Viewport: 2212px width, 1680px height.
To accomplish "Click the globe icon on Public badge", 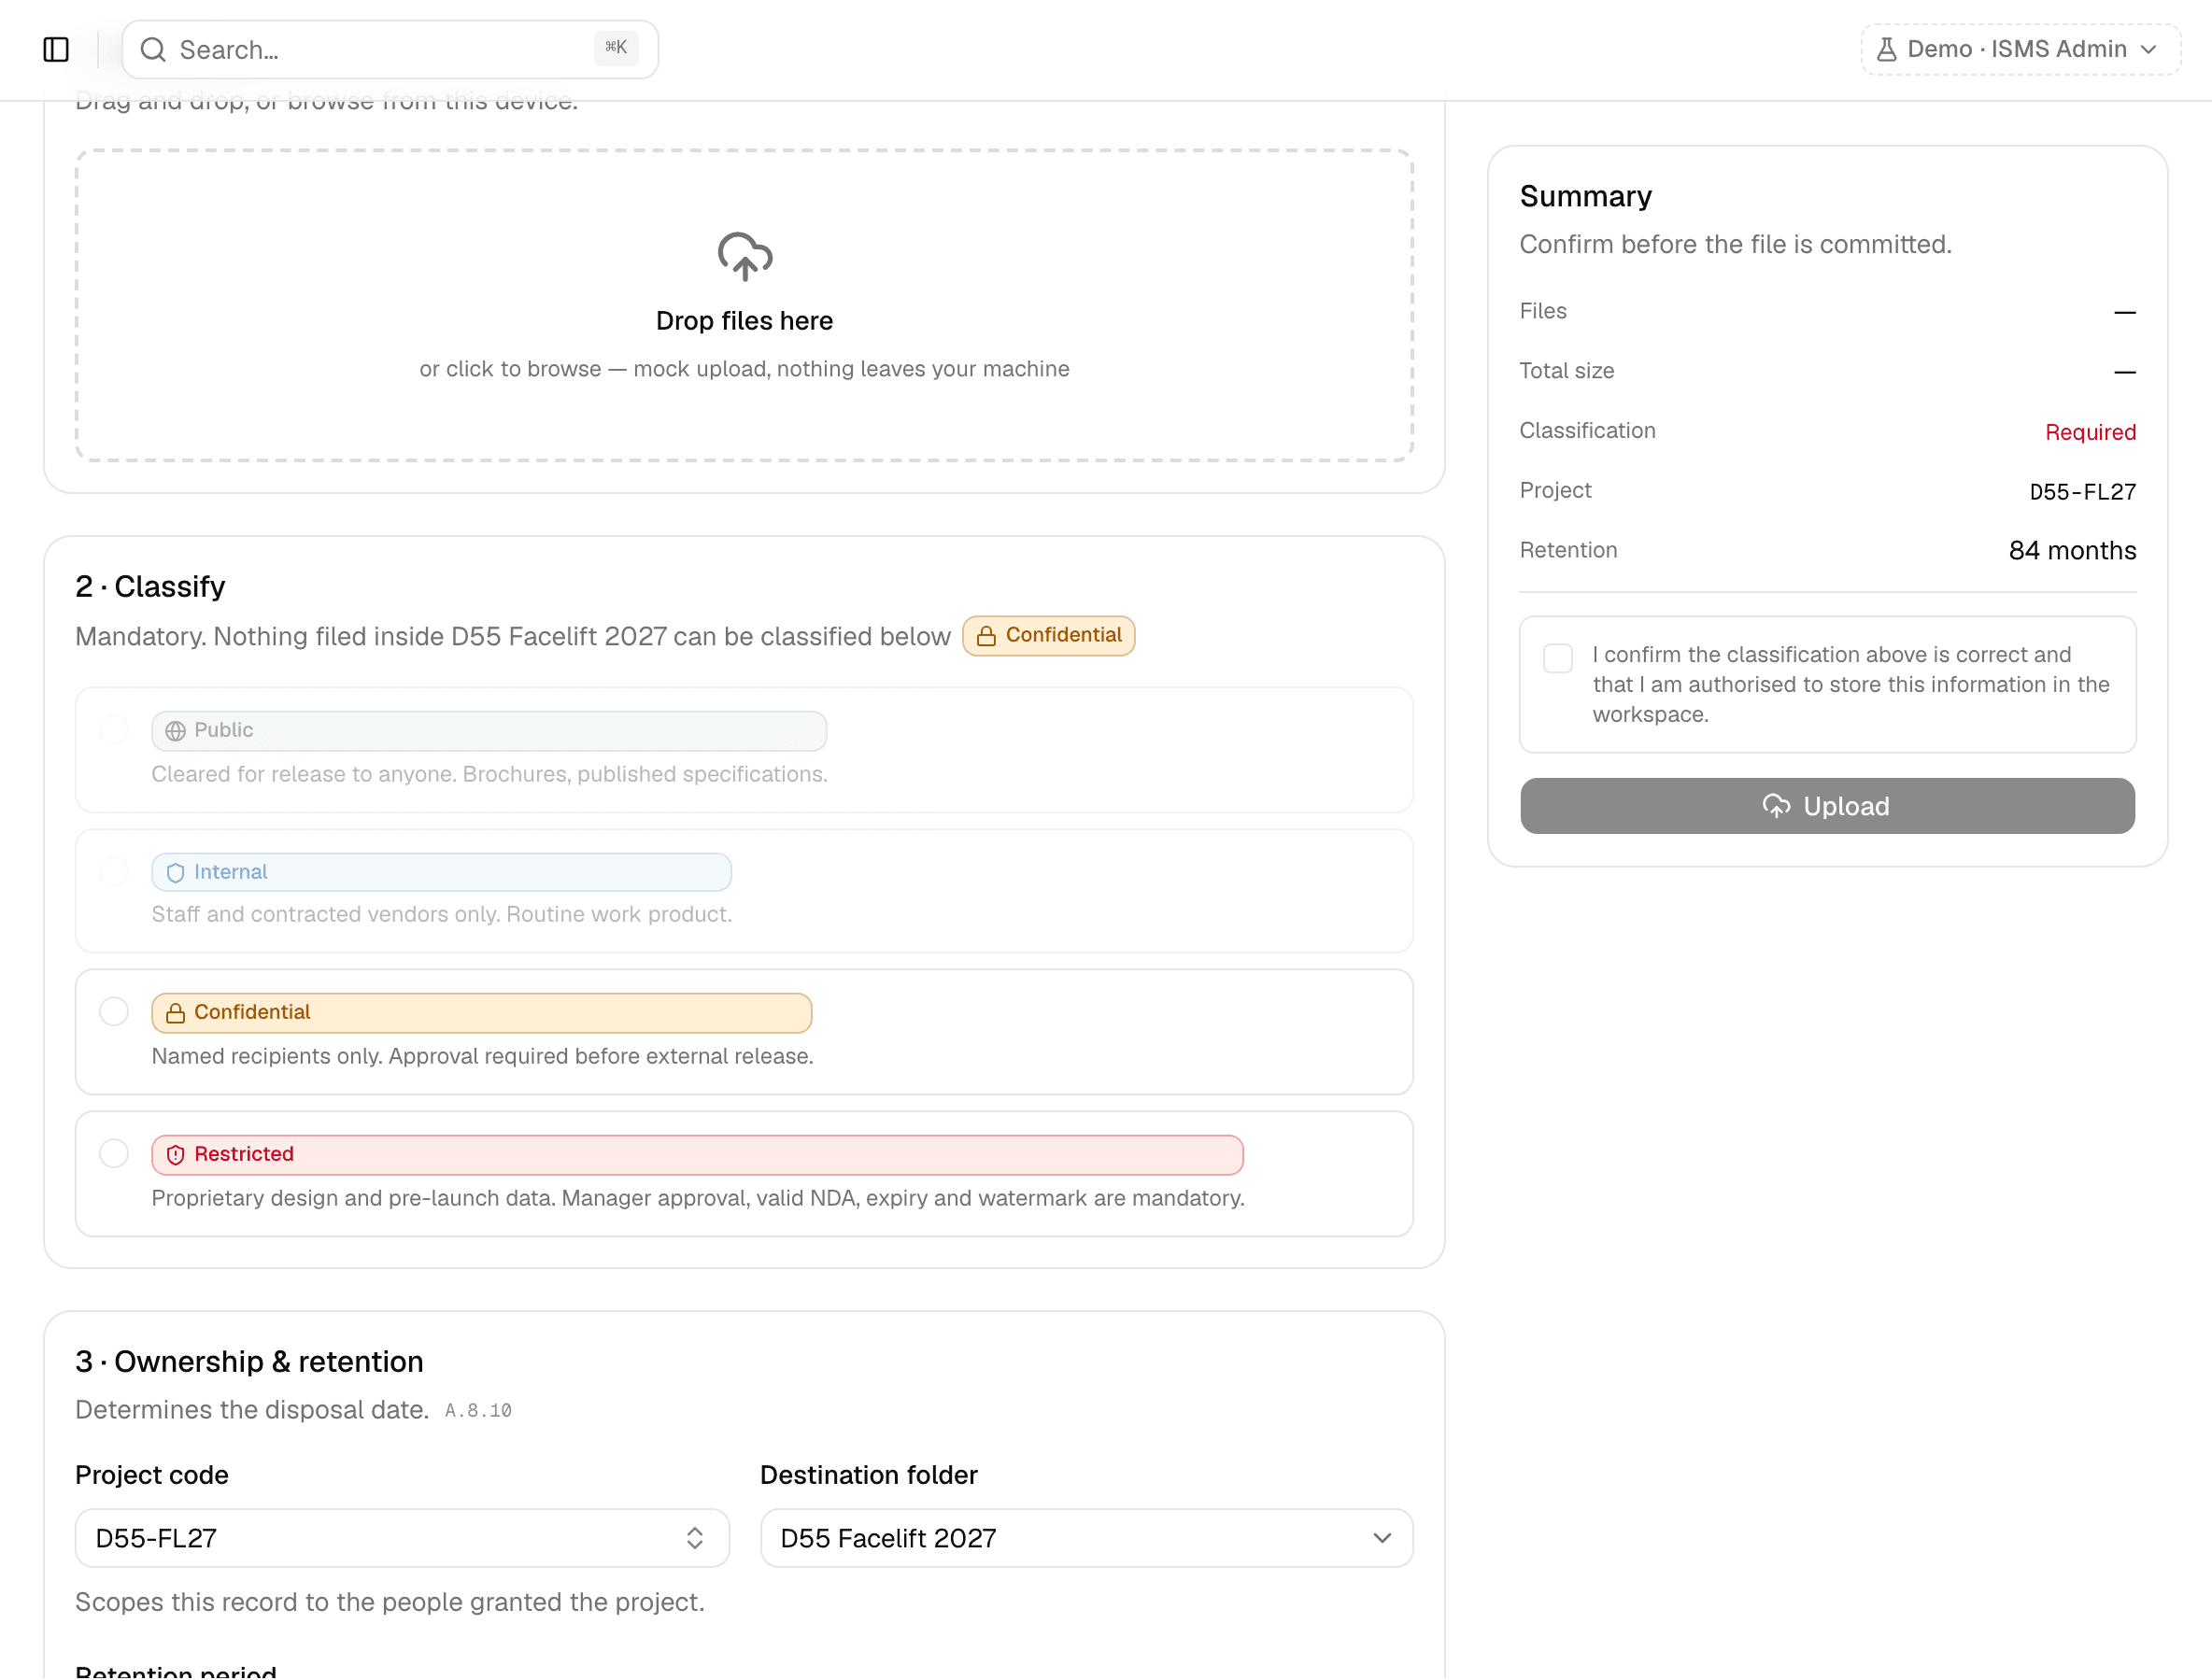I will [x=175, y=731].
